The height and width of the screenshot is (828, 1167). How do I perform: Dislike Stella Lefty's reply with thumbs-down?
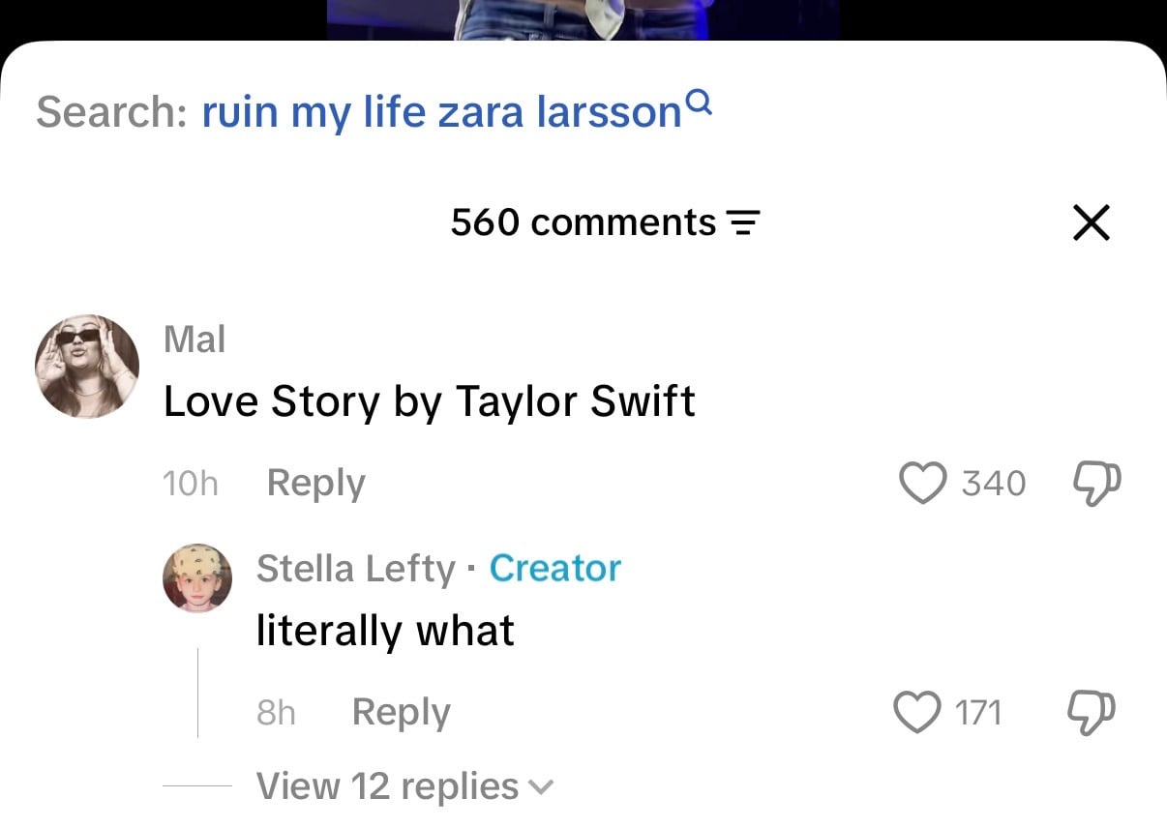pyautogui.click(x=1092, y=713)
